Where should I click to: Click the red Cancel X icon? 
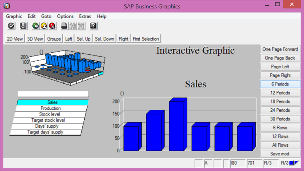click(52, 26)
